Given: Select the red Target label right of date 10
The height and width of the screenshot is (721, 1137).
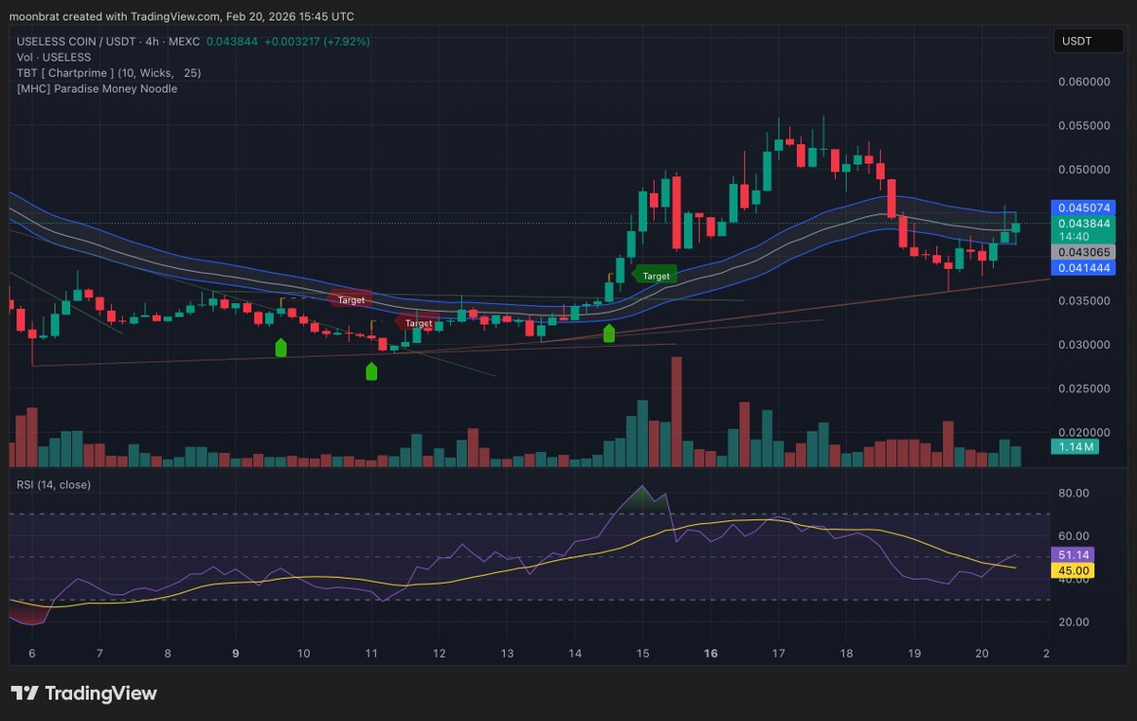Looking at the screenshot, I should click(351, 299).
